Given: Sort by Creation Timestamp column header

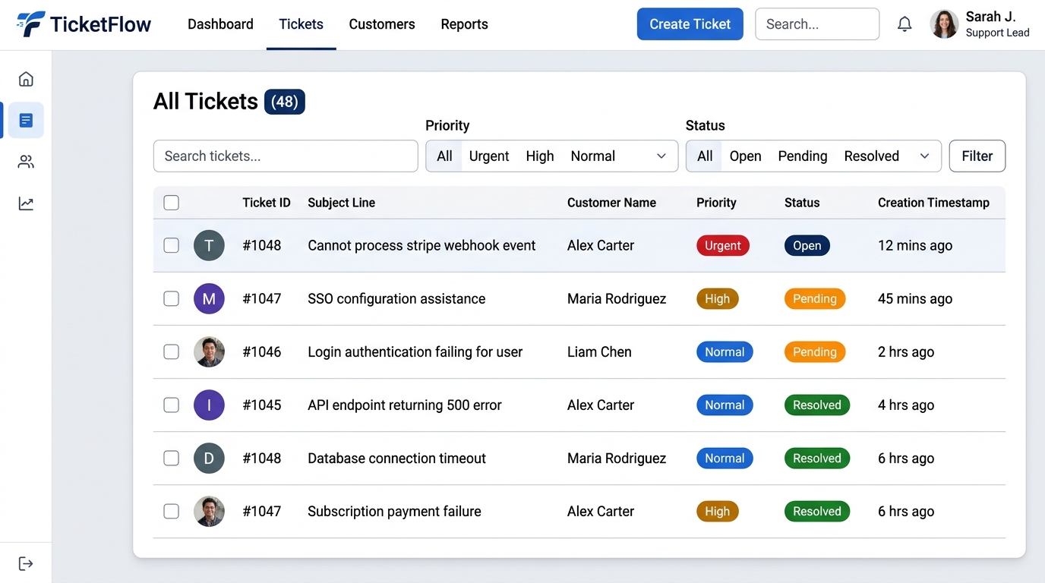Looking at the screenshot, I should [x=933, y=203].
